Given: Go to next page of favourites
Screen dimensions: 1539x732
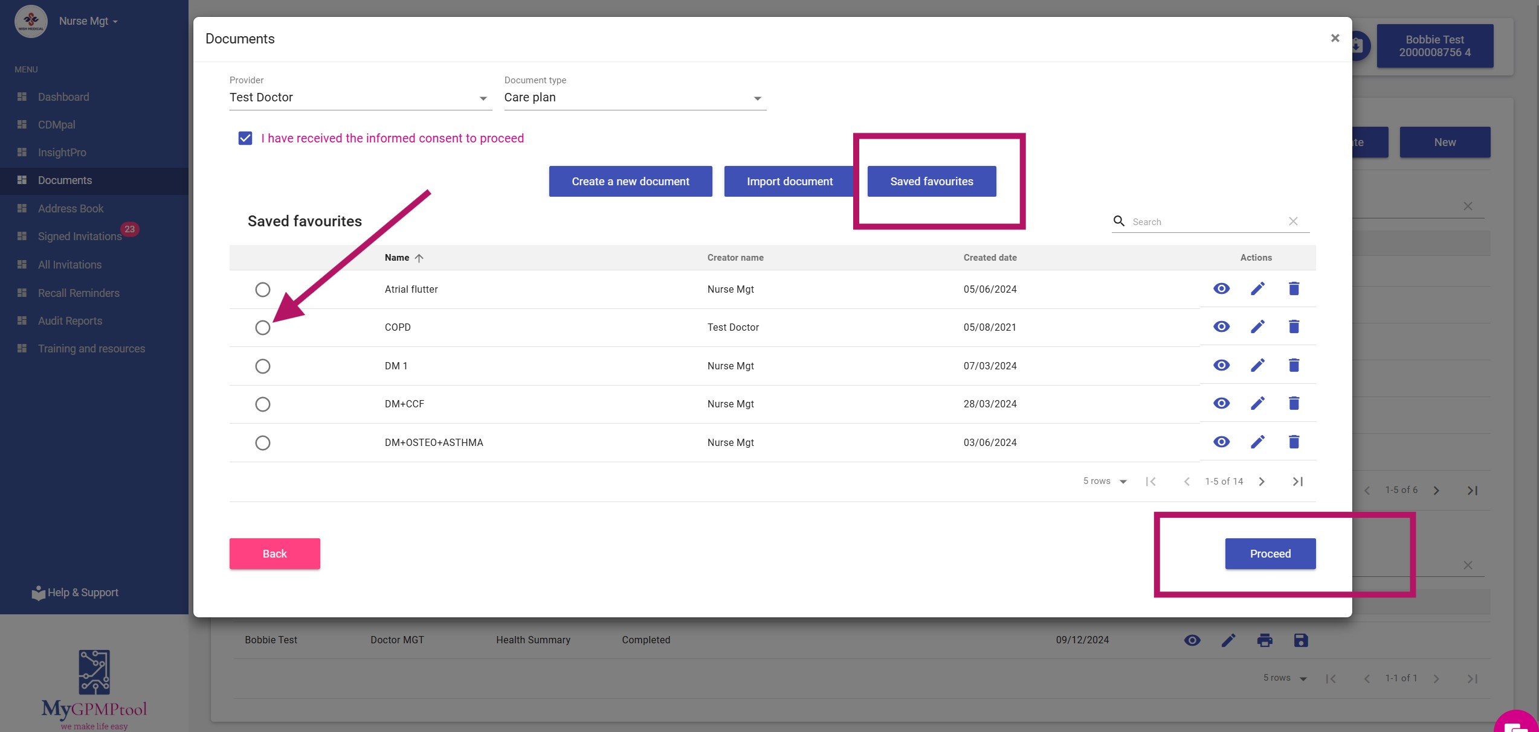Looking at the screenshot, I should (1262, 482).
